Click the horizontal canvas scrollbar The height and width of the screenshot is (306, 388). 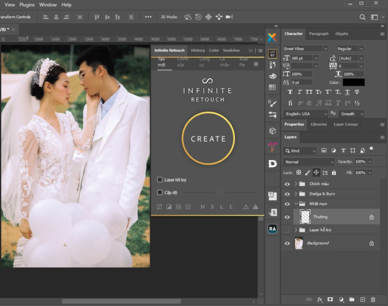point(121,302)
